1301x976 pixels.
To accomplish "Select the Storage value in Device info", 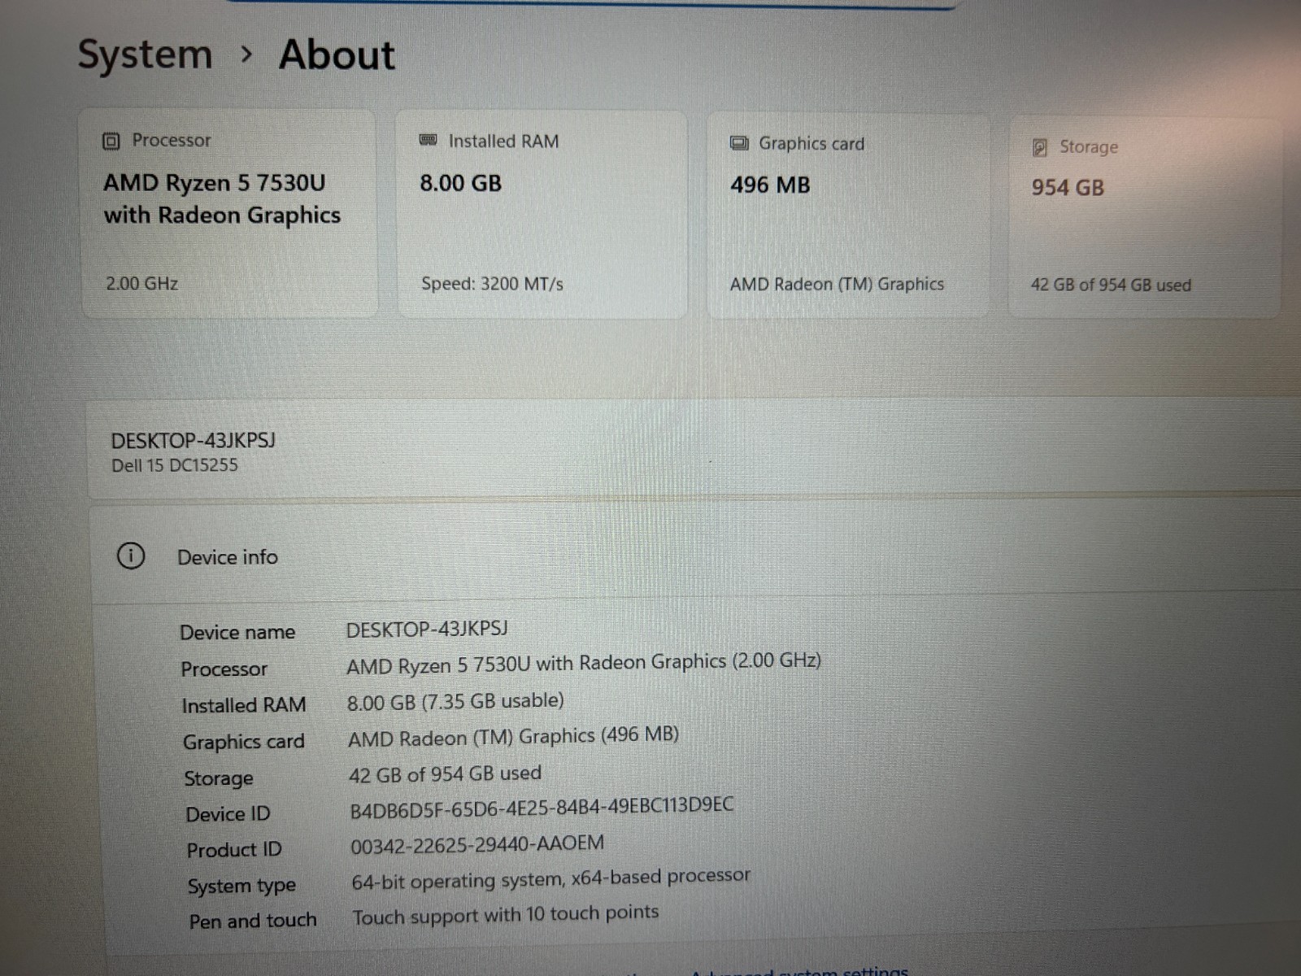I will [445, 773].
